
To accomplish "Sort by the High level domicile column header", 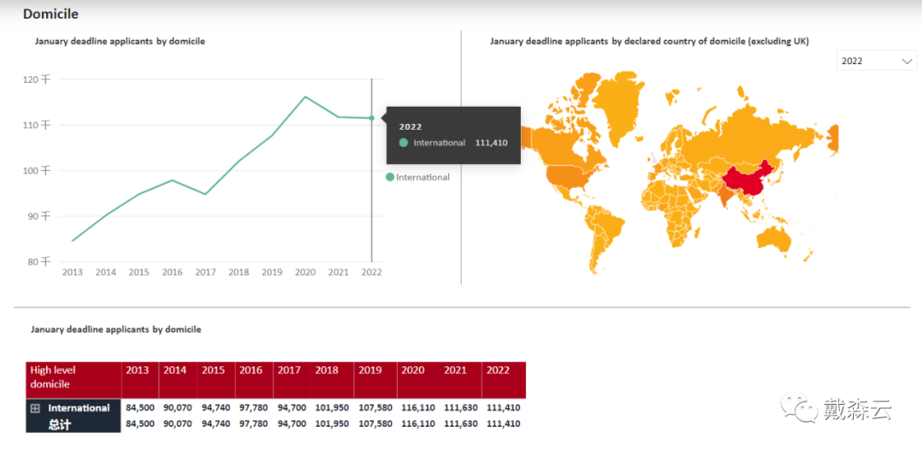I will click(x=73, y=380).
